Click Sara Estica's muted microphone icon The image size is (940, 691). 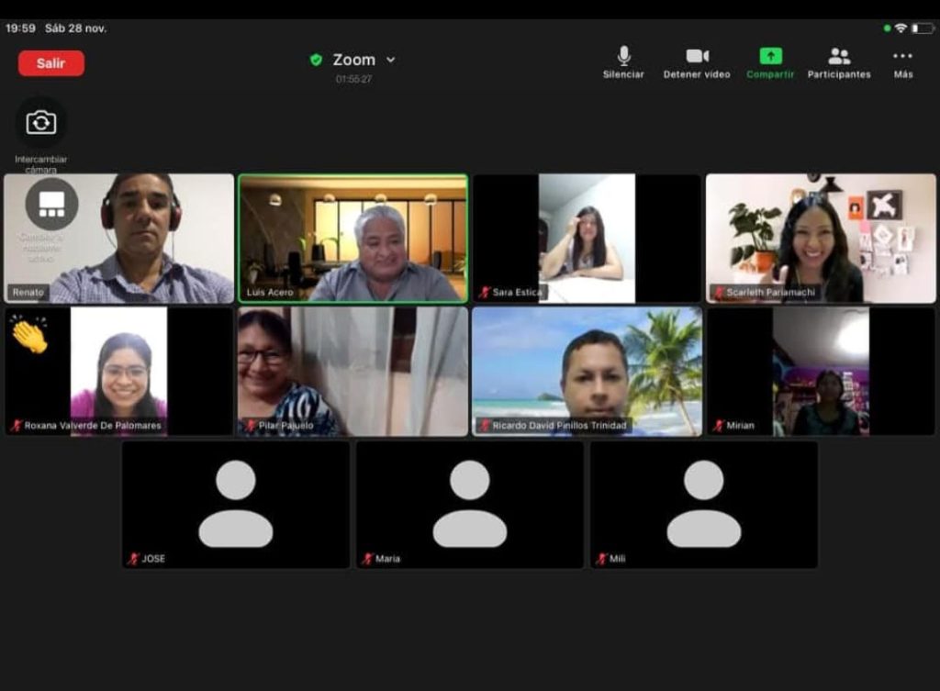(x=485, y=293)
